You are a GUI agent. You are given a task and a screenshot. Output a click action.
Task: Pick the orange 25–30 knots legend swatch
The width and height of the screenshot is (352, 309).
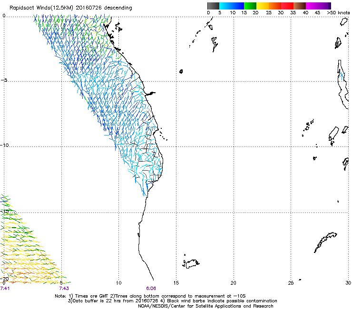click(x=275, y=6)
